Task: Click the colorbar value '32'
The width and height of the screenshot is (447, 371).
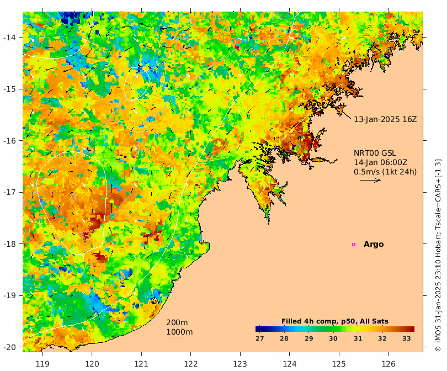Action: click(x=382, y=338)
